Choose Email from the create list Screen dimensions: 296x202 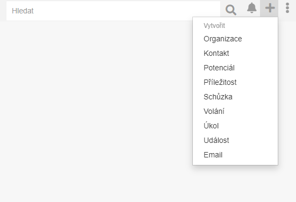click(x=235, y=155)
